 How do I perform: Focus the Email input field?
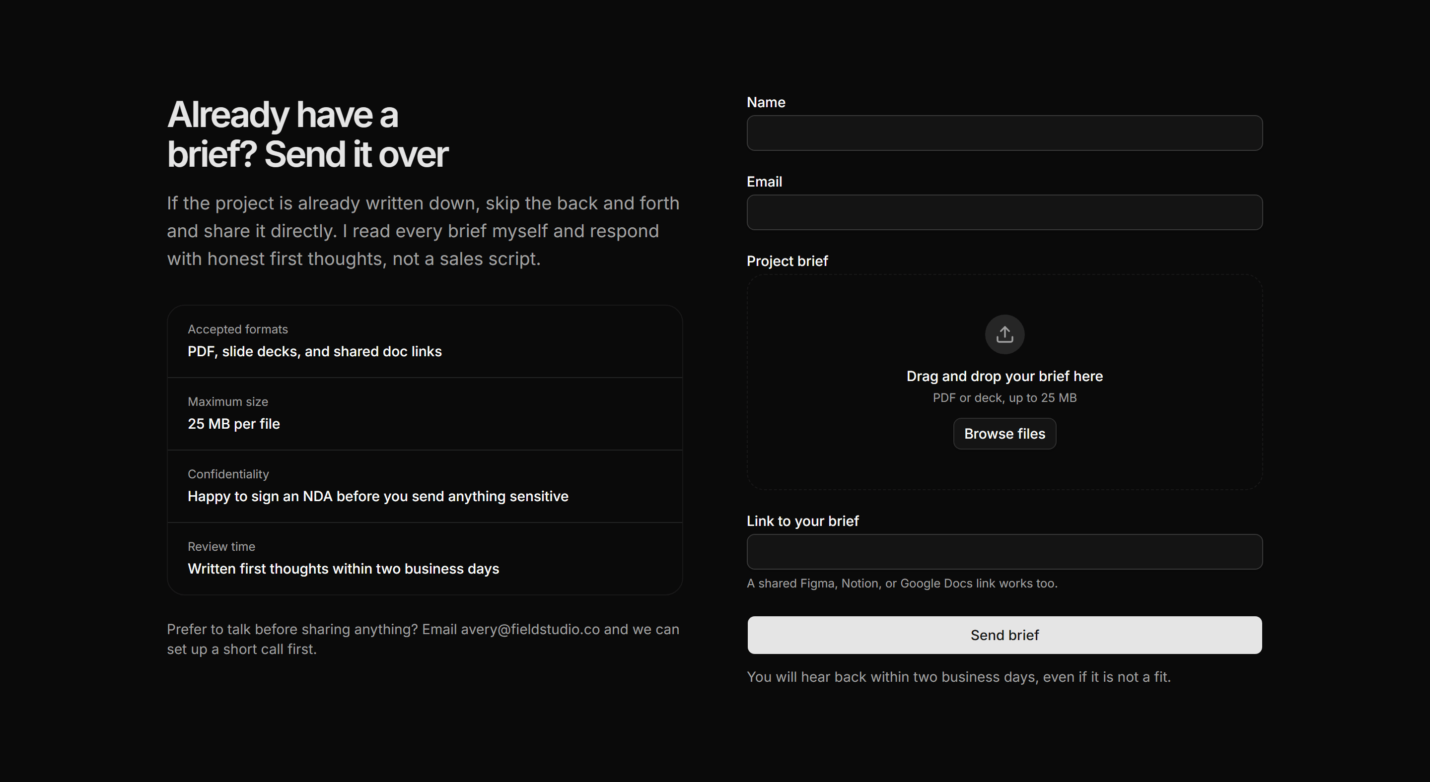pyautogui.click(x=1004, y=212)
